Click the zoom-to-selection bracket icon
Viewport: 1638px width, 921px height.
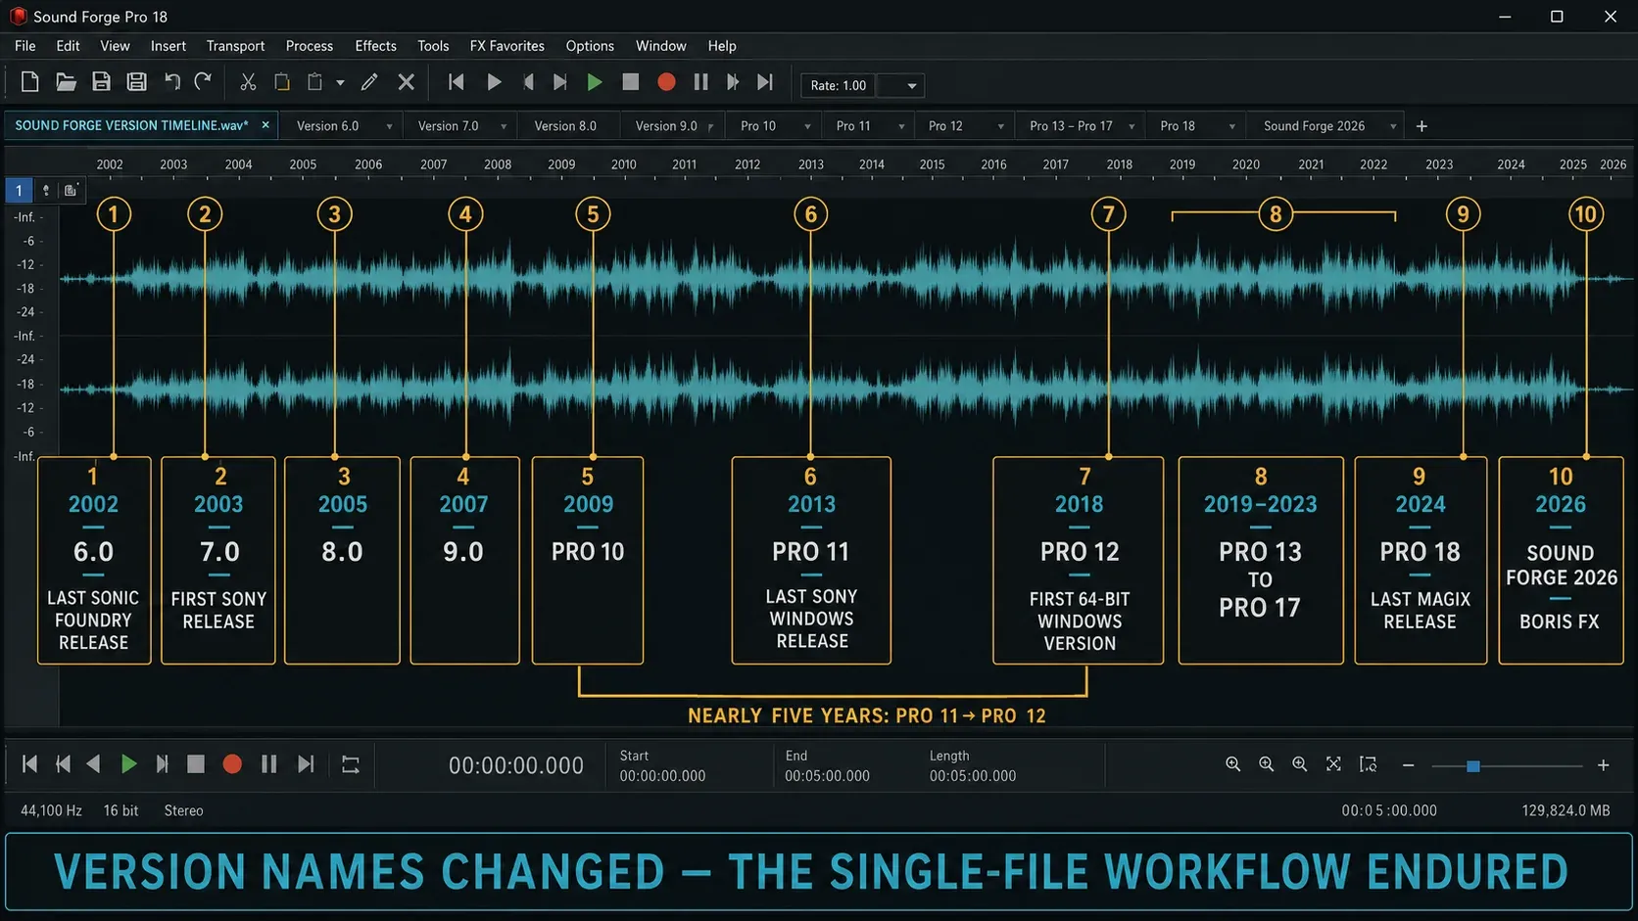tap(1368, 764)
